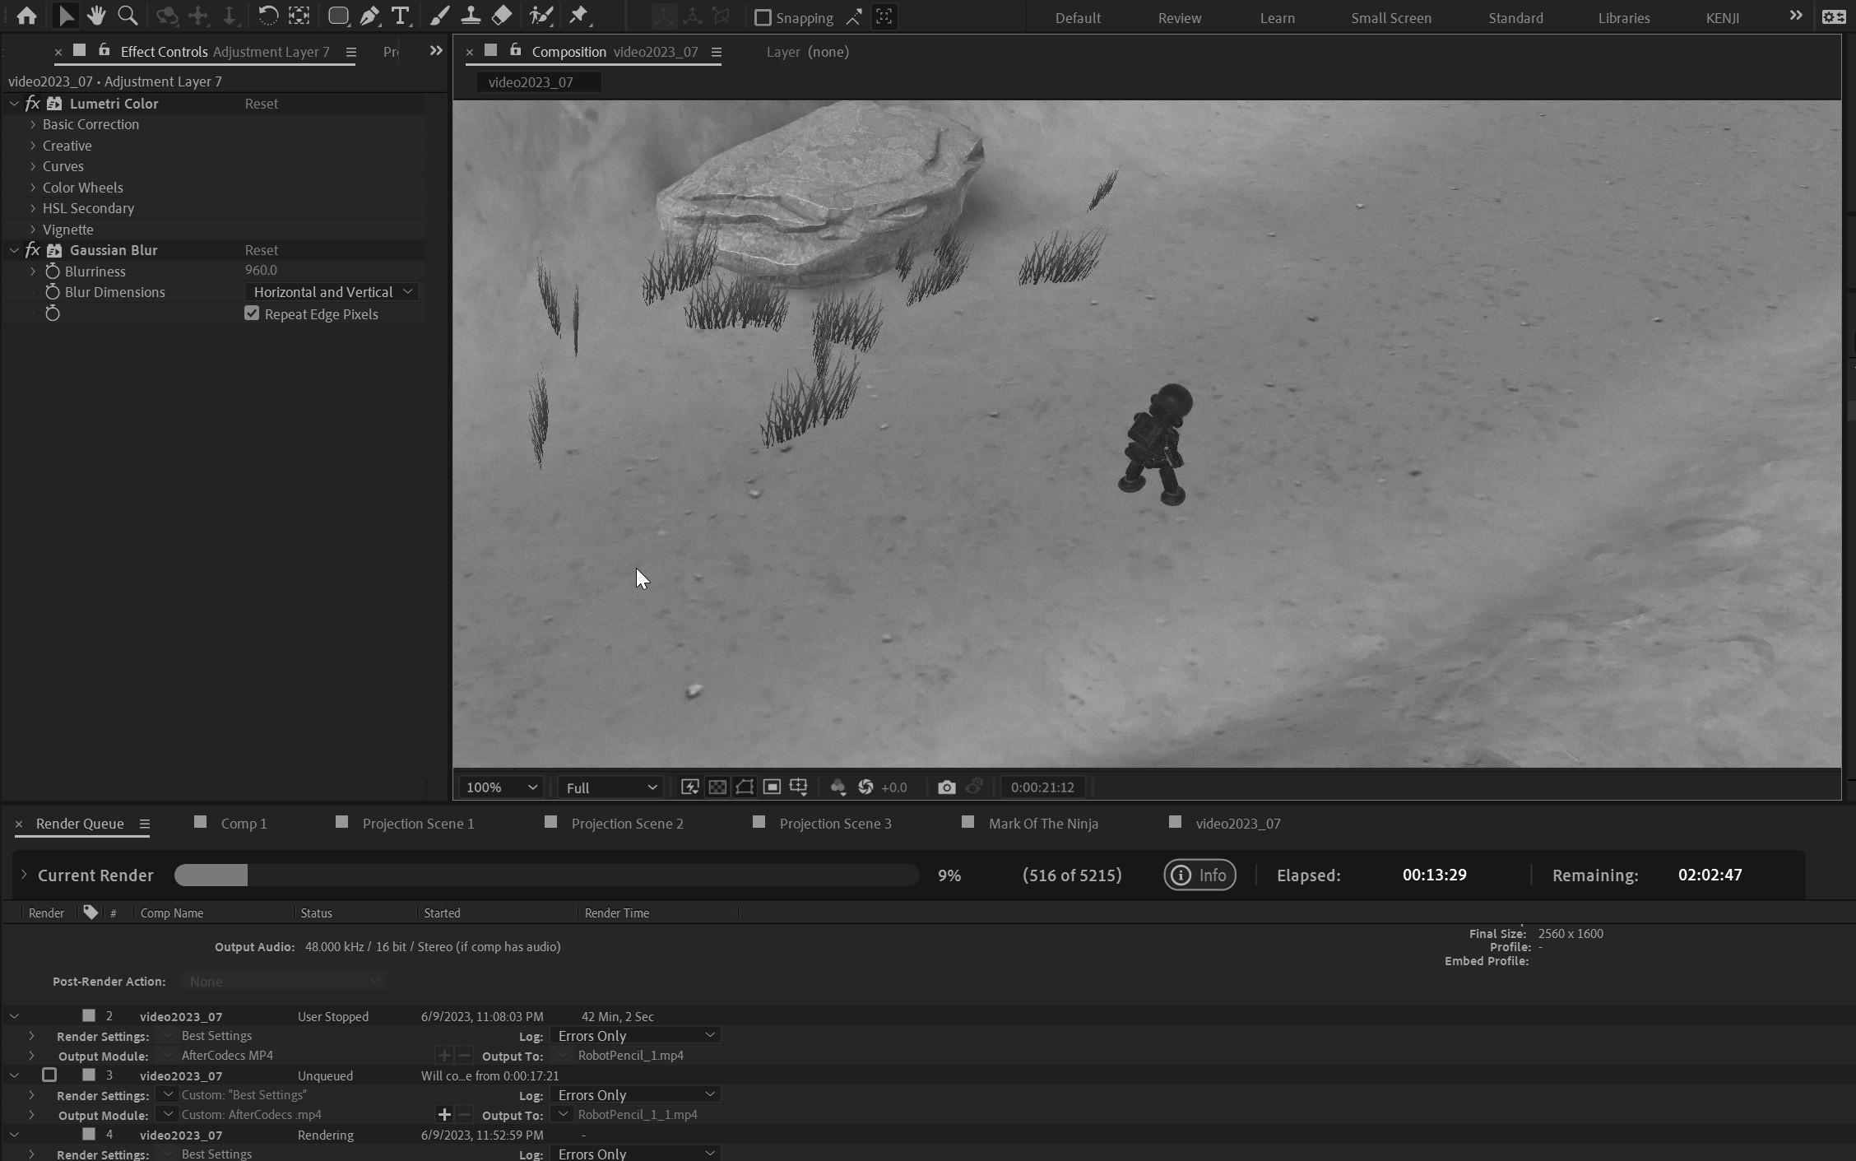Click the exposure value +0.0
The width and height of the screenshot is (1856, 1161).
tap(893, 787)
